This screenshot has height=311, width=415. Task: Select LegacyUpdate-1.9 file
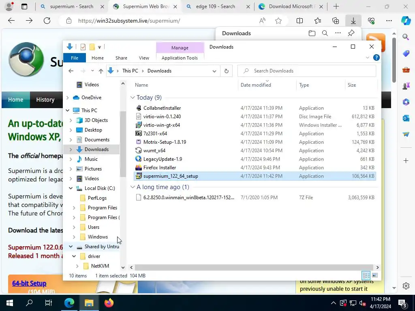pyautogui.click(x=163, y=159)
